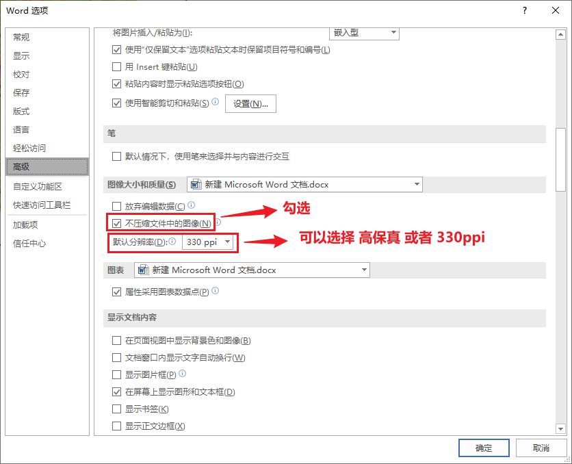The width and height of the screenshot is (572, 464).
Task: Toggle 粘贴内容时显示粘贴选项按钮 checkbox
Action: coord(116,84)
